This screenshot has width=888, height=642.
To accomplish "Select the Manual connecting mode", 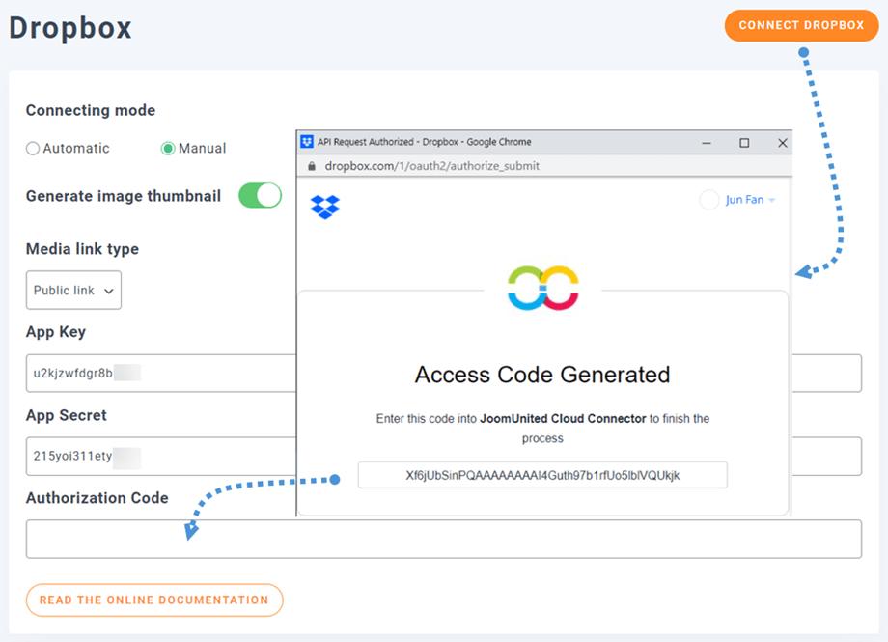I will coord(168,149).
